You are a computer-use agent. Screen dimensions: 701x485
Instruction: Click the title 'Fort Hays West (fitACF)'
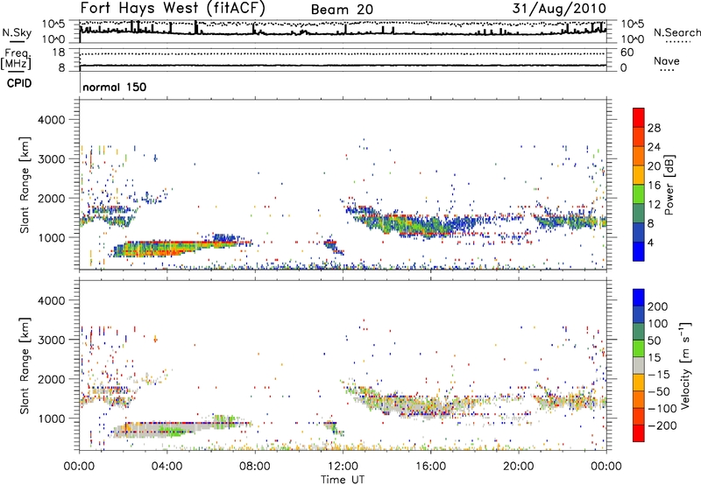173,8
